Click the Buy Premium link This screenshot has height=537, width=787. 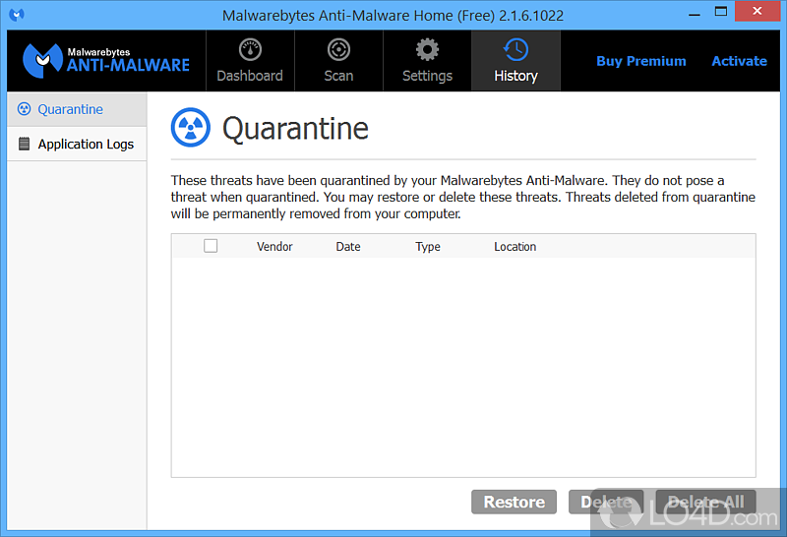(x=641, y=61)
